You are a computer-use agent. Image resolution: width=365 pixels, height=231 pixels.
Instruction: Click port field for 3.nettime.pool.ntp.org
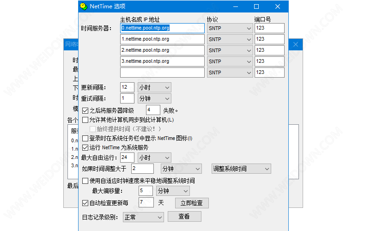tap(269, 61)
